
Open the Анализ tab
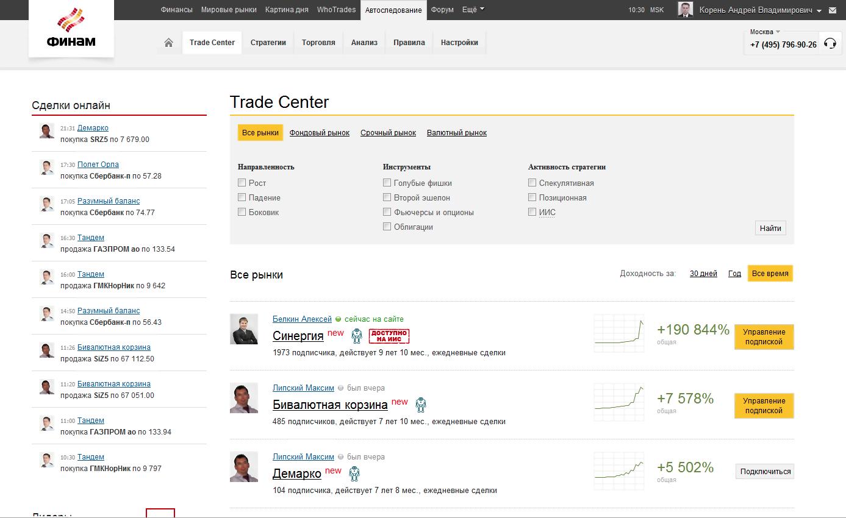click(364, 43)
